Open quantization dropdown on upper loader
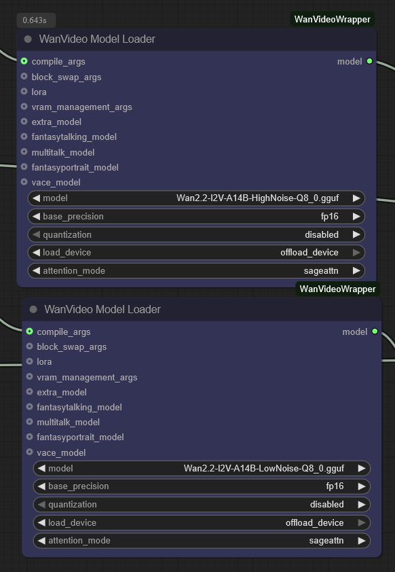The width and height of the screenshot is (395, 572). pyautogui.click(x=196, y=234)
